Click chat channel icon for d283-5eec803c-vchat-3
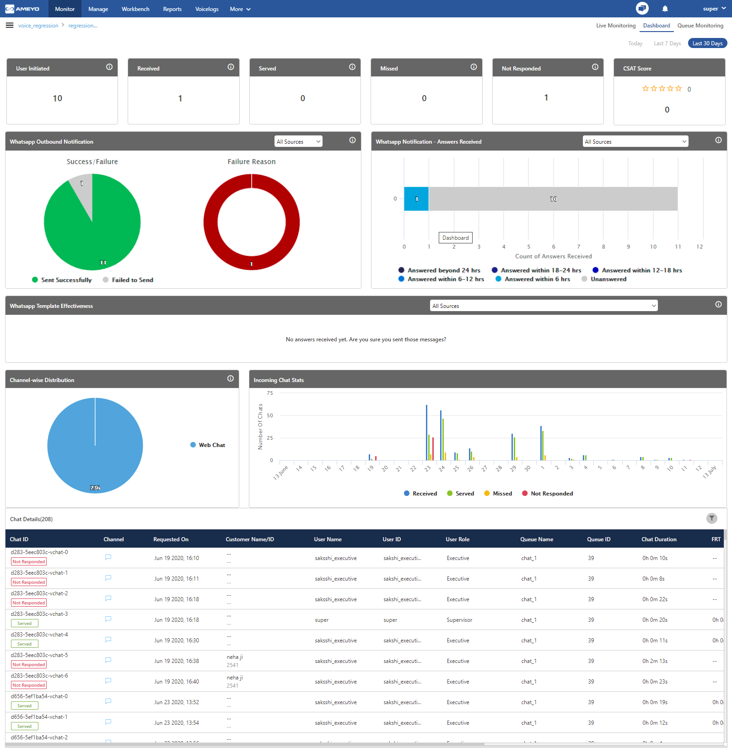The image size is (732, 754). click(108, 619)
